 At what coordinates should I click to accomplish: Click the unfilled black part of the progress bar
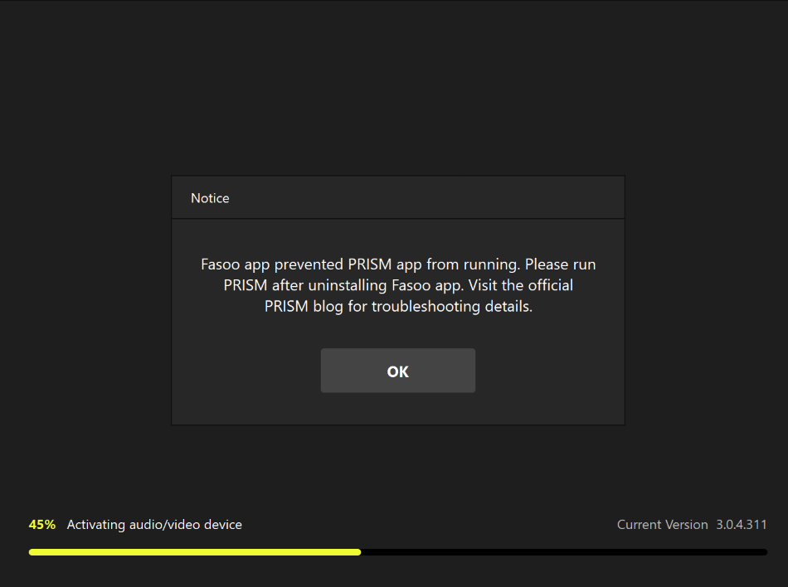[x=564, y=551]
